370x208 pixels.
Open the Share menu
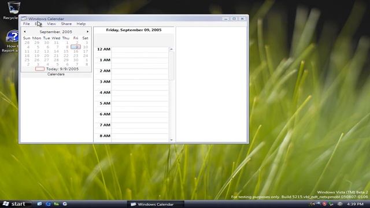[x=66, y=24]
